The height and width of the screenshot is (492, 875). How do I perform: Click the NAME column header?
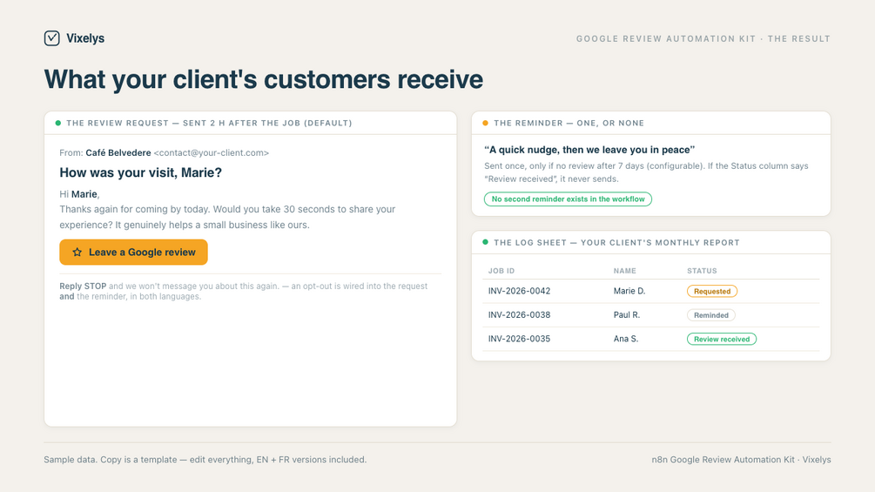coord(624,271)
